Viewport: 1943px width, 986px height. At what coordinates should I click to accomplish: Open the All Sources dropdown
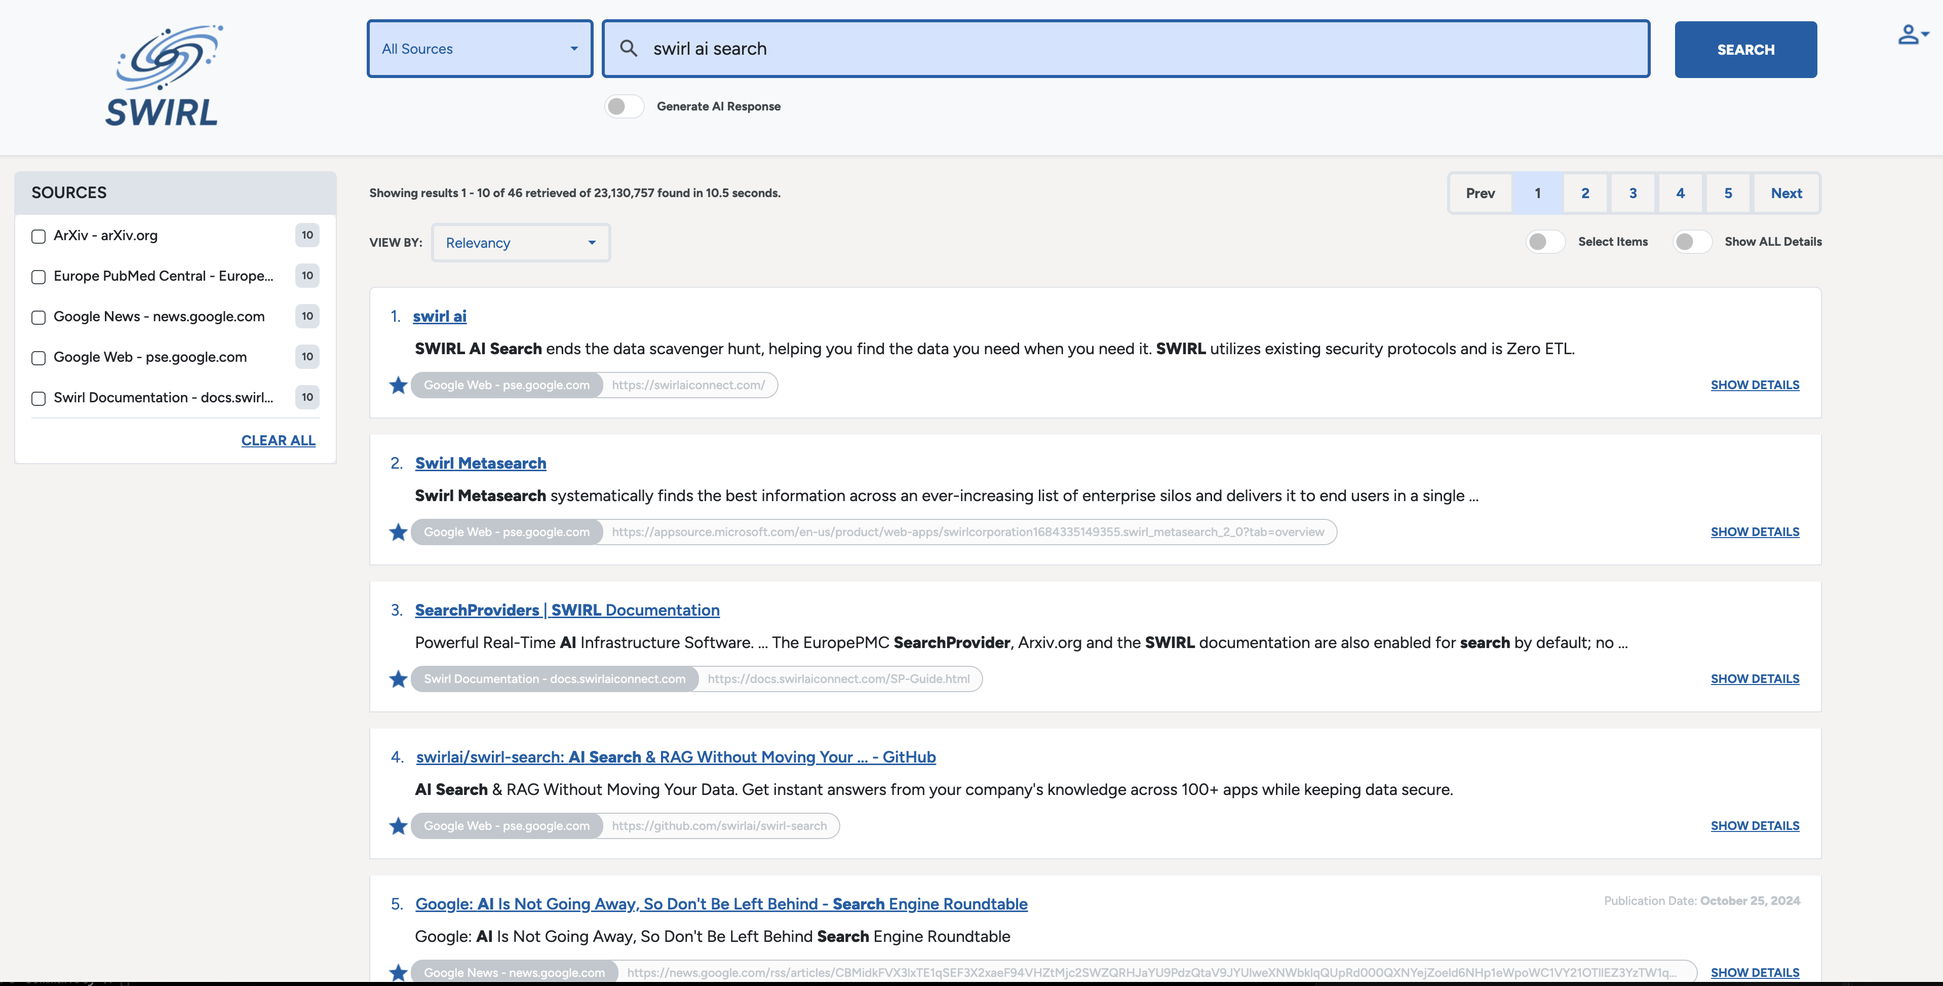[480, 49]
